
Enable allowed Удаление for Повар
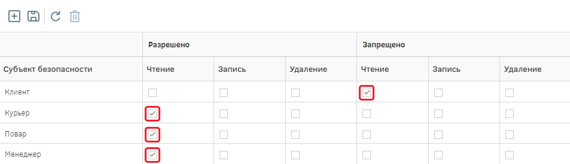click(295, 134)
